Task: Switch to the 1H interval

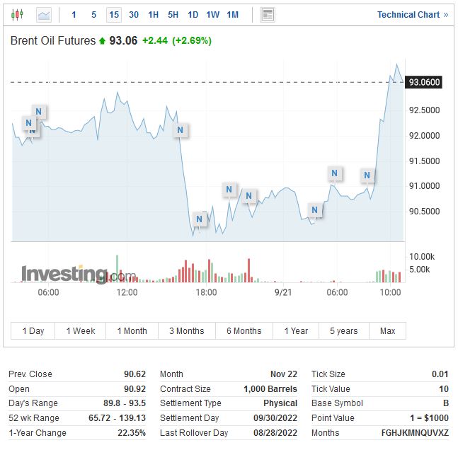Action: click(x=154, y=14)
